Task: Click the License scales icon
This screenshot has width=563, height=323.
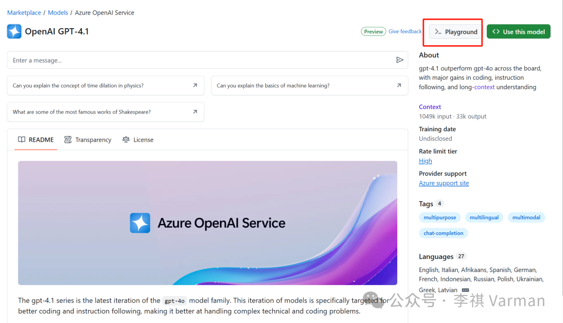Action: click(x=126, y=139)
